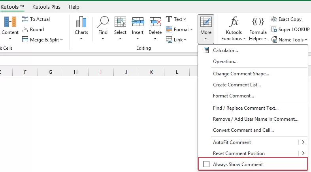
Task: Open the Charts bar-chart icon
Action: click(x=81, y=22)
